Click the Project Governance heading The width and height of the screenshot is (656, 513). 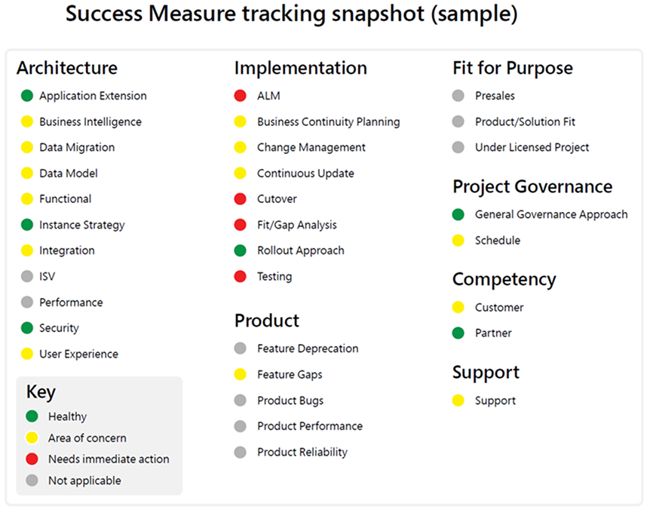click(532, 186)
